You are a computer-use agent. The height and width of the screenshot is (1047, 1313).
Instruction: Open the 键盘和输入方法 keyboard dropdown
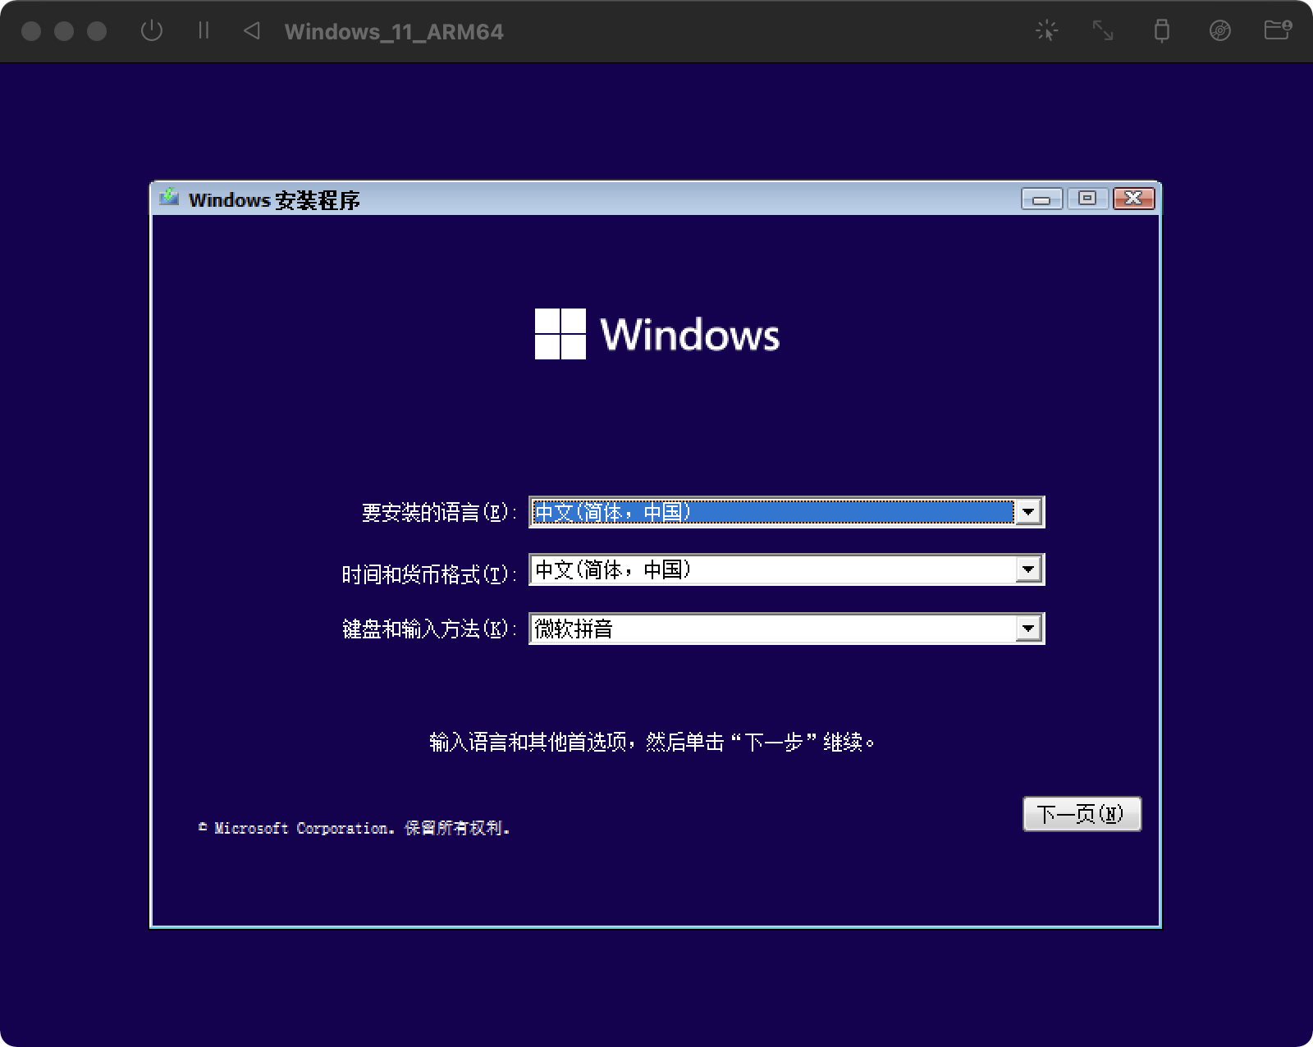click(x=1027, y=628)
